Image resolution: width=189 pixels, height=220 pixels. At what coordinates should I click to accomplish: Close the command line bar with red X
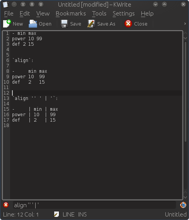(x=6, y=205)
